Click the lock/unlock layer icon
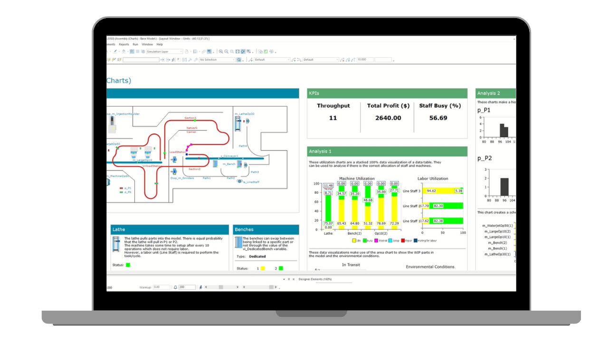Image resolution: width=608 pixels, height=342 pixels. [187, 51]
